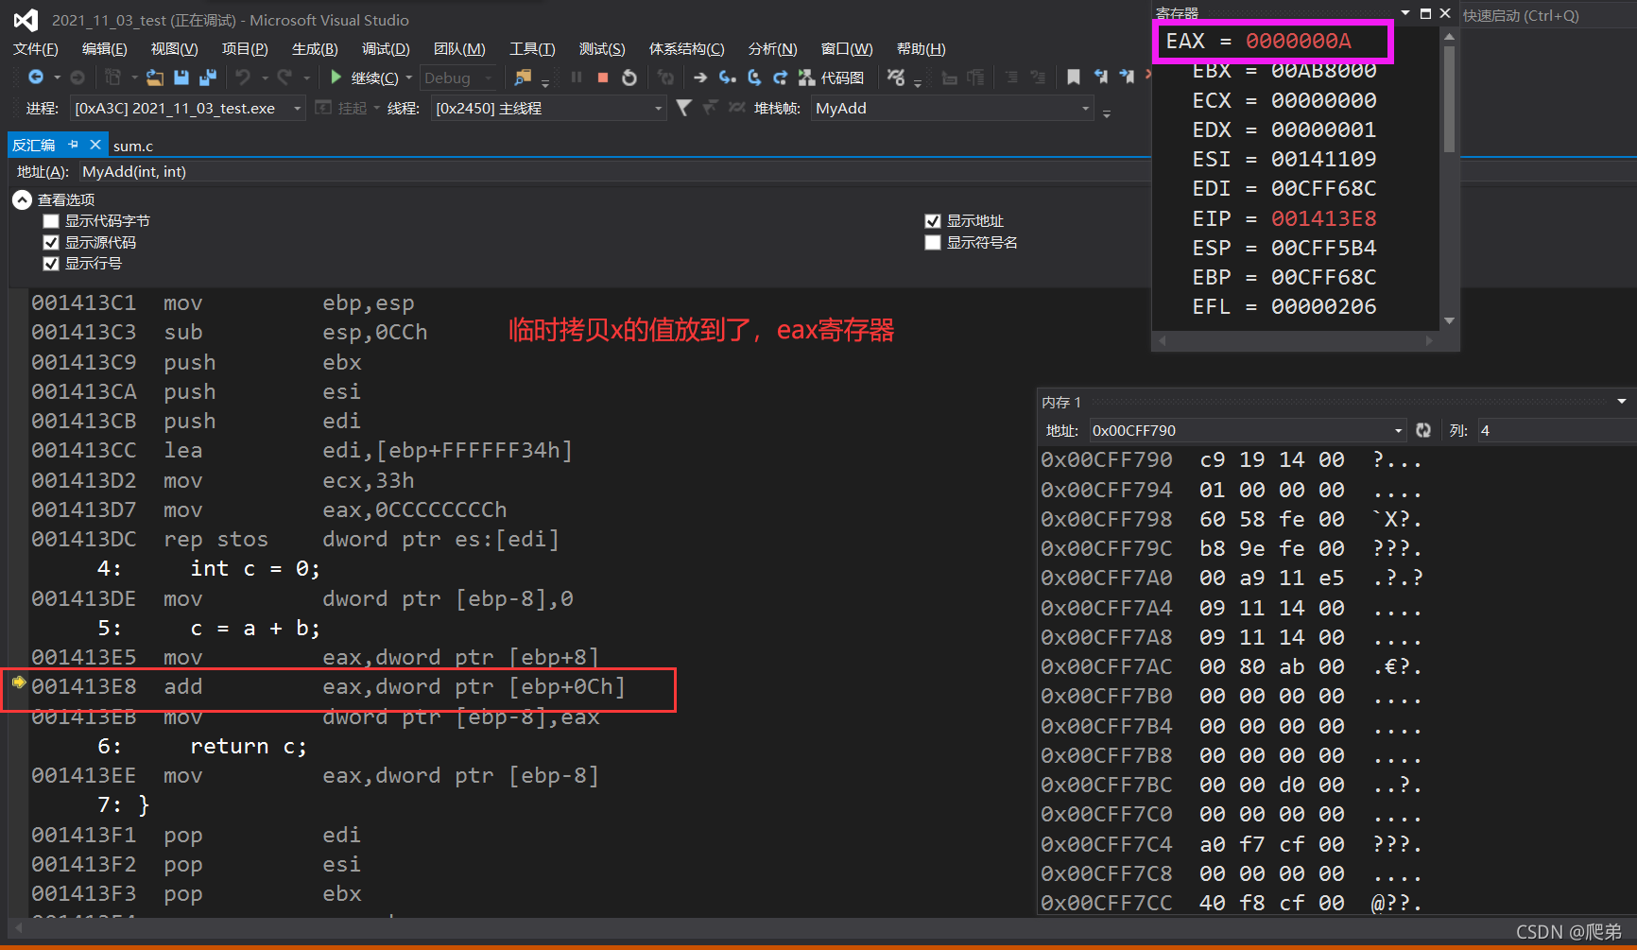Viewport: 1637px width, 950px height.
Task: Click the EIP register value 001413E8
Action: pos(1323,218)
